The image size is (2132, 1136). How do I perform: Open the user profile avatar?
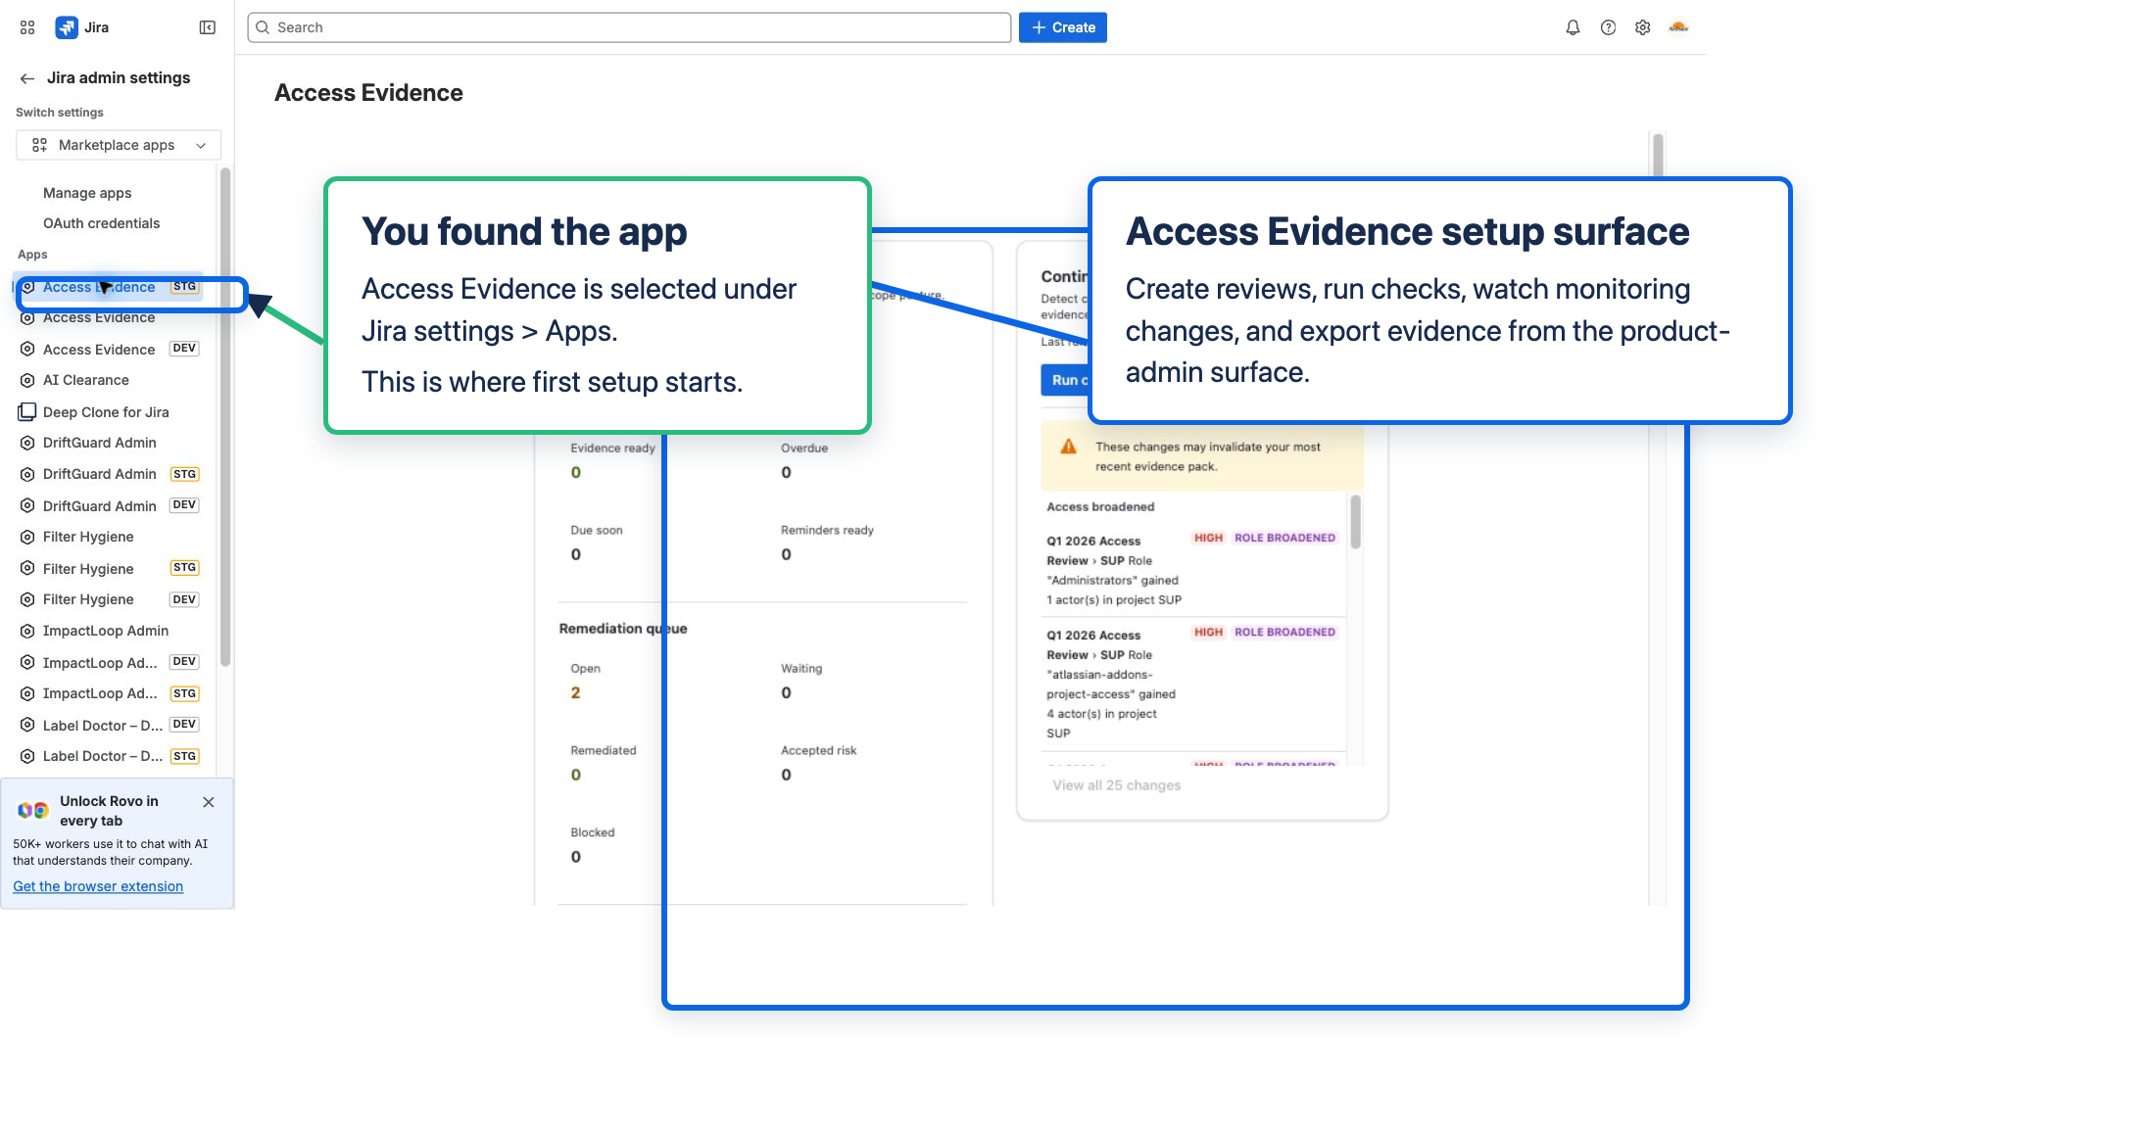(x=1678, y=27)
